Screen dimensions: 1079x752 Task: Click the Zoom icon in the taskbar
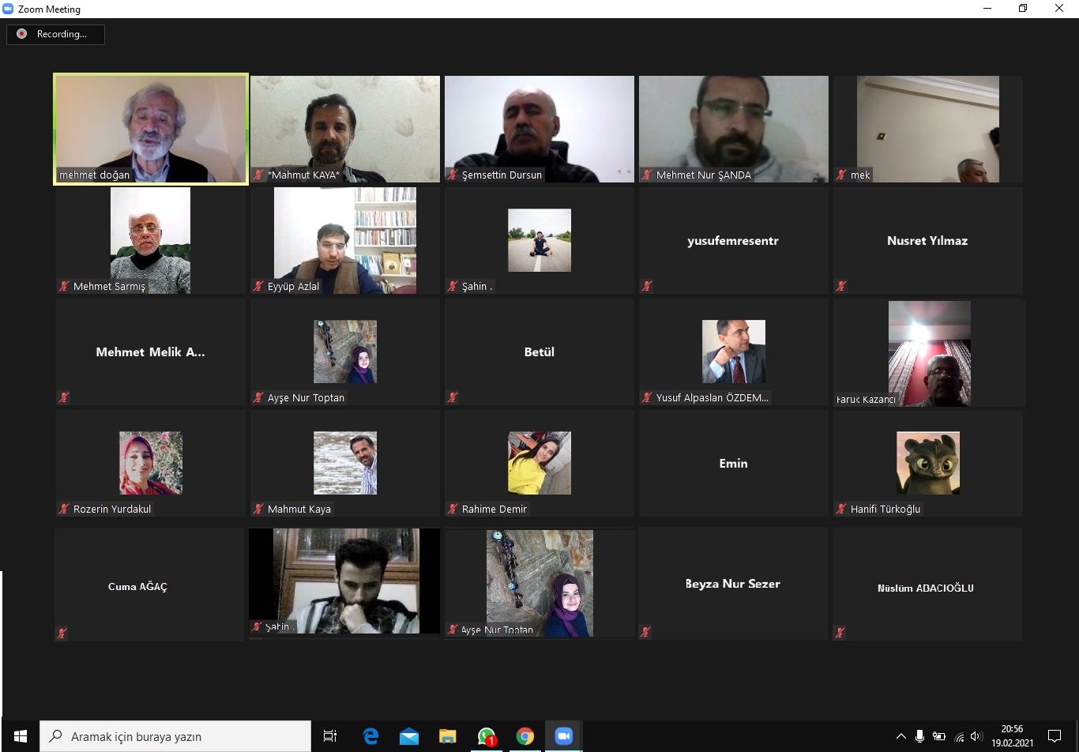[x=564, y=736]
